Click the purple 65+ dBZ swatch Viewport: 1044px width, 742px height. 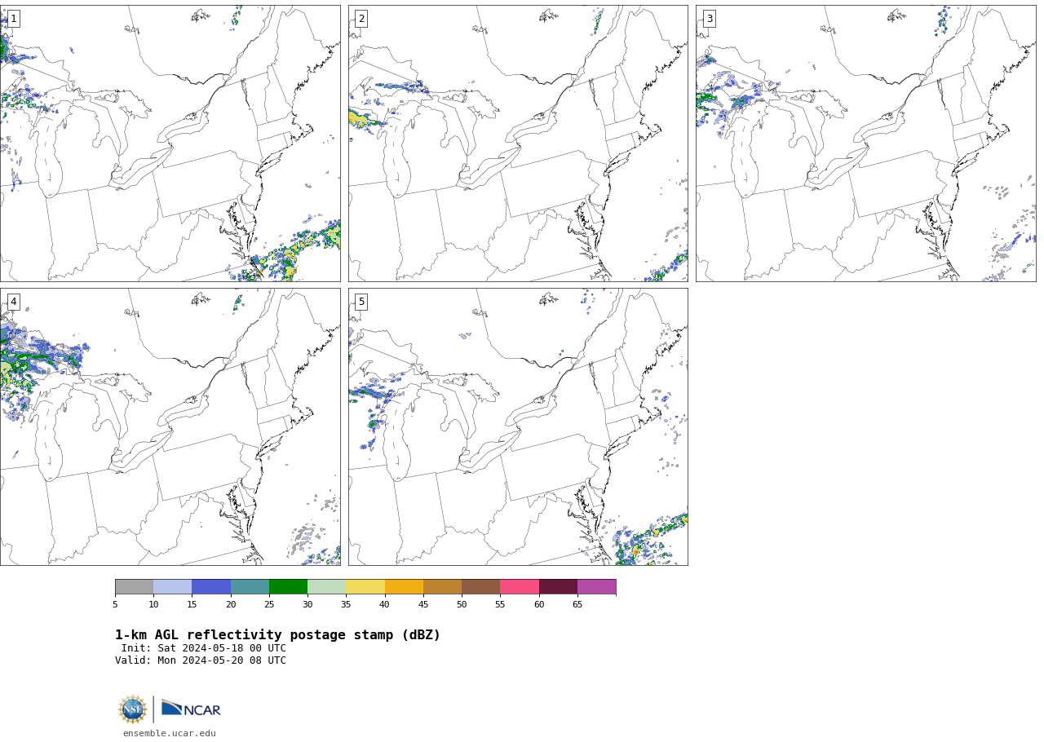(597, 587)
